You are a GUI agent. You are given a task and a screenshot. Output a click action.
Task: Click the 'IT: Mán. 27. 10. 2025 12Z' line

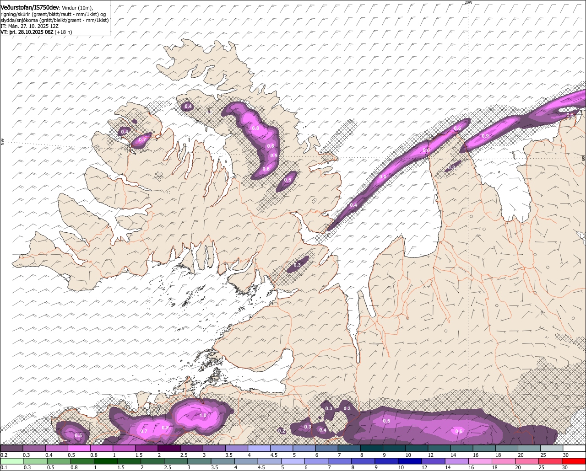click(x=29, y=26)
